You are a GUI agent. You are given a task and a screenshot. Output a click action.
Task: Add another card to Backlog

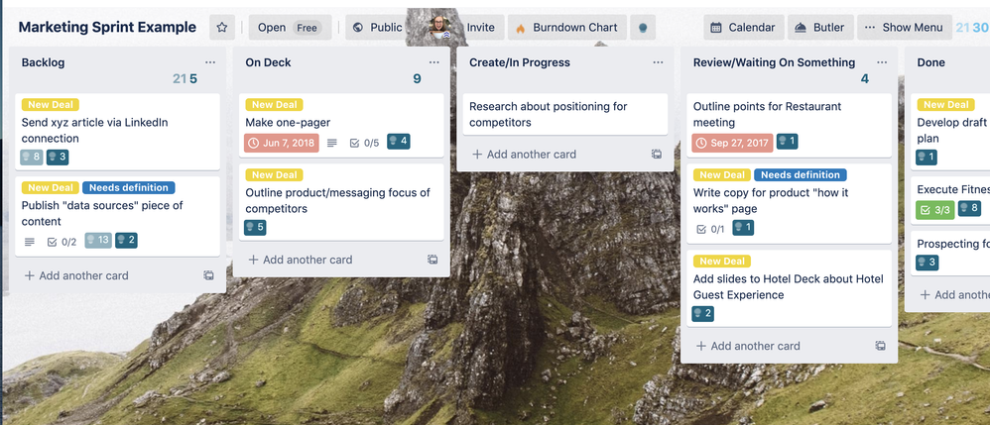76,275
